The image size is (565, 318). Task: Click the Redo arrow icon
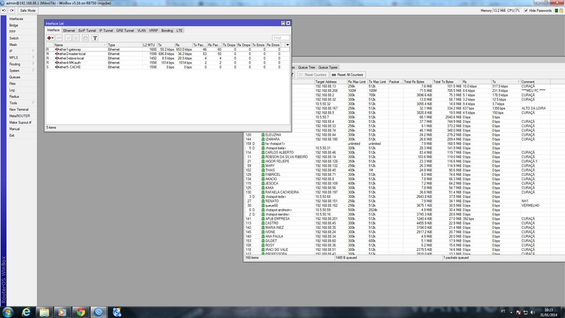[x=12, y=11]
